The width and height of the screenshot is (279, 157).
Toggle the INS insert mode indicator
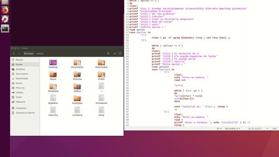click(x=275, y=129)
